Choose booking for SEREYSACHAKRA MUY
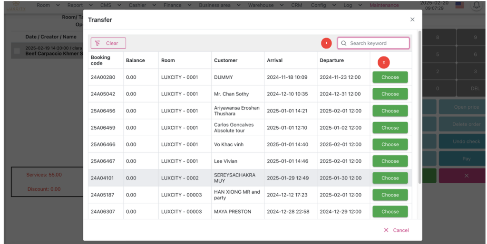This screenshot has width=487, height=244. pos(390,178)
